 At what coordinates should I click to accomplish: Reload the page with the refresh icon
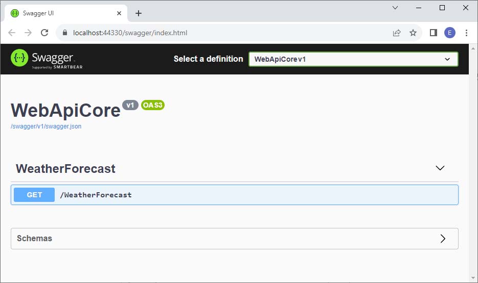pyautogui.click(x=44, y=33)
